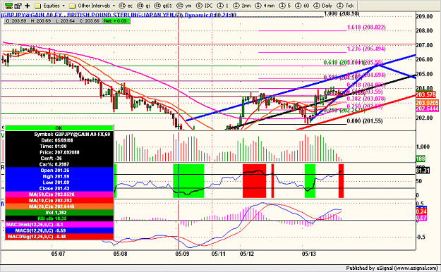
Task: Click the 'Low 201.09' row
Action: point(59,183)
